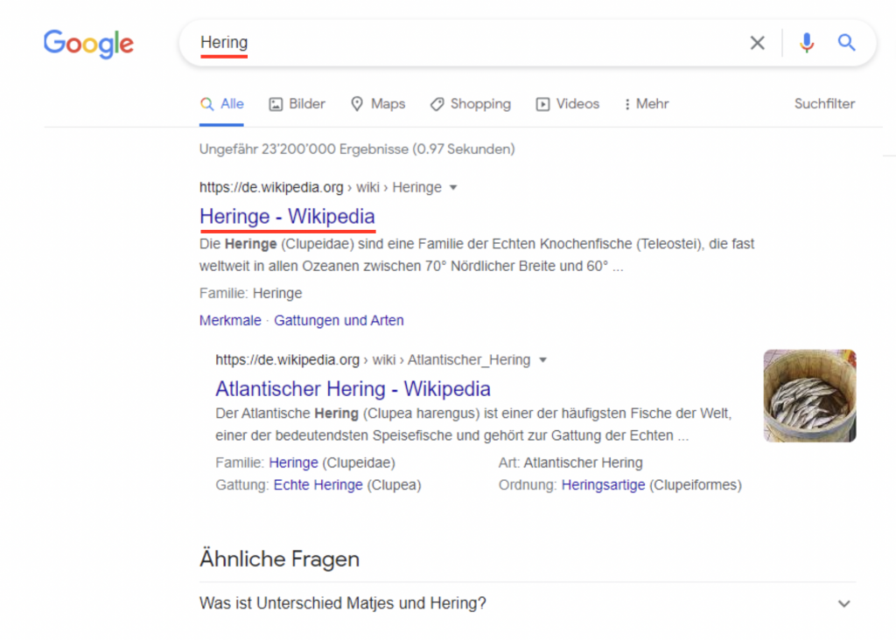Switch to the Bilder tab
Screen dimensions: 896x640
(x=297, y=104)
